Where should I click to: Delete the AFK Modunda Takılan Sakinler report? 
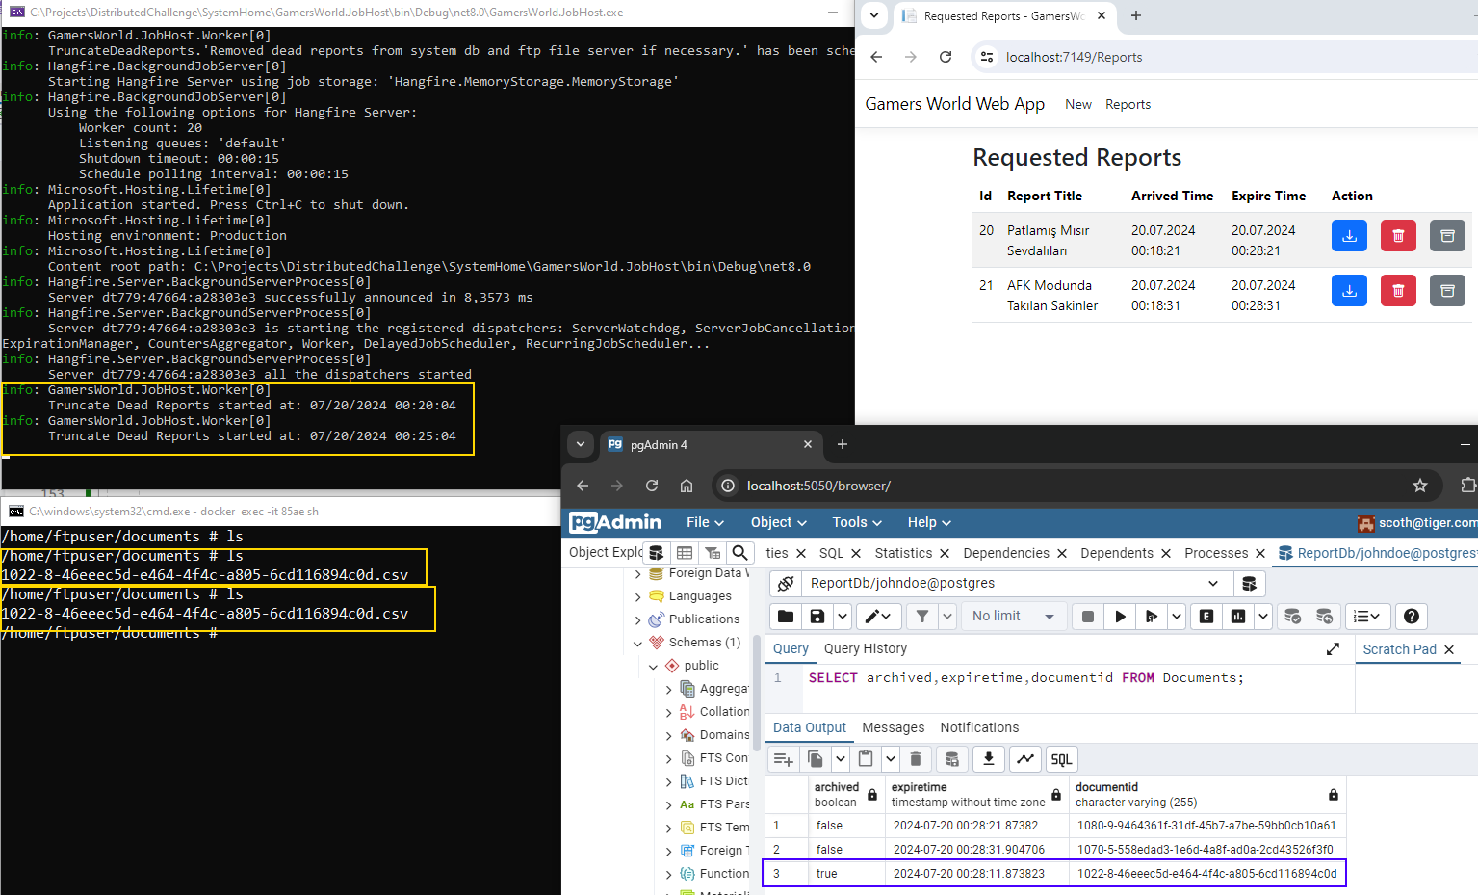(x=1398, y=291)
